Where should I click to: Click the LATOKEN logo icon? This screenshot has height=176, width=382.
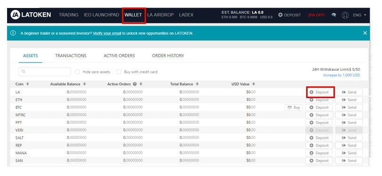[x=15, y=15]
